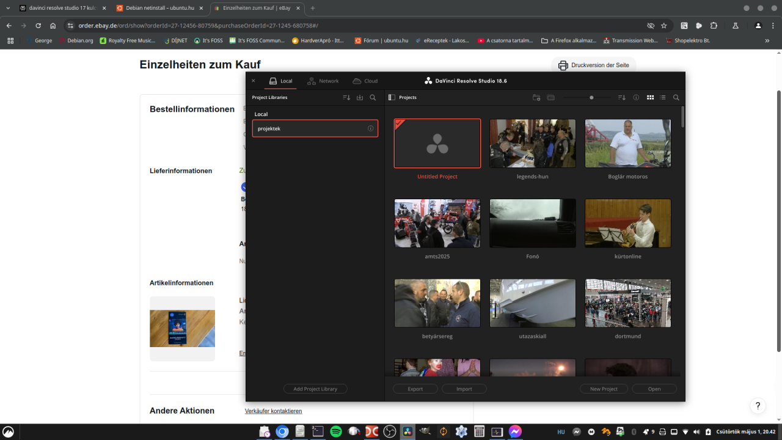The width and height of the screenshot is (782, 440).
Task: Click the New Project button
Action: 604,389
